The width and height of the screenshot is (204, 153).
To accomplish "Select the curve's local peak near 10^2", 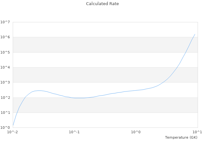I will [x=39, y=91].
